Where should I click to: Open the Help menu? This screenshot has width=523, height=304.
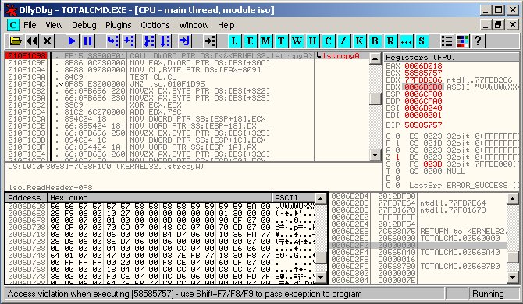[x=226, y=25]
